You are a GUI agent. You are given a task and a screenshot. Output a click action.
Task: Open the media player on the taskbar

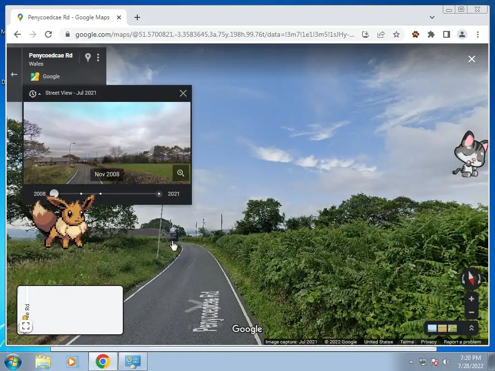click(x=72, y=361)
